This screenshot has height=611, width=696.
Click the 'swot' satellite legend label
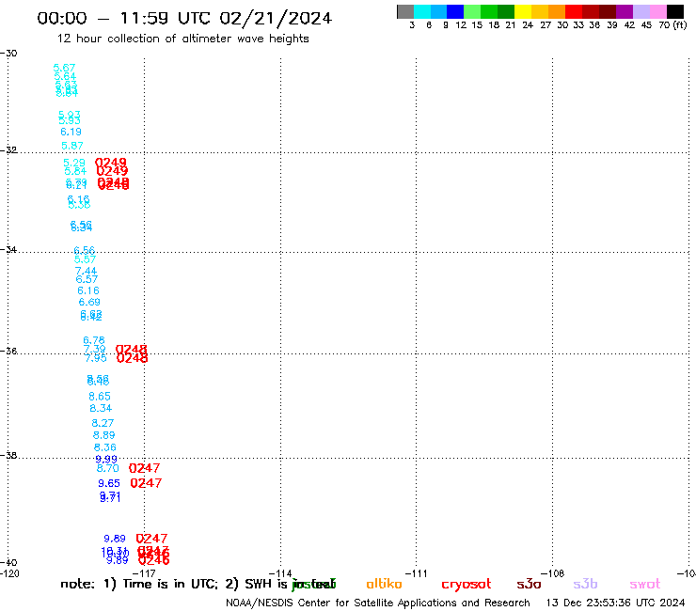click(645, 584)
